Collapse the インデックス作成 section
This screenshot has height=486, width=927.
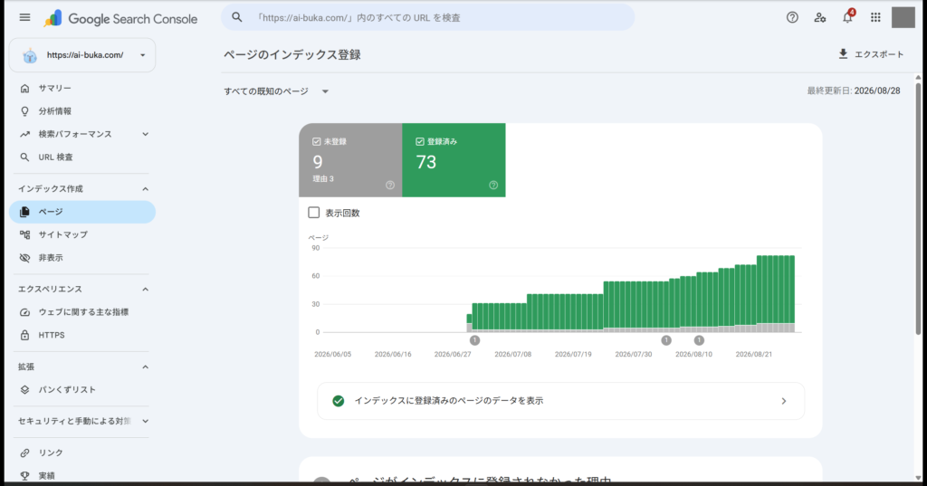click(x=146, y=188)
